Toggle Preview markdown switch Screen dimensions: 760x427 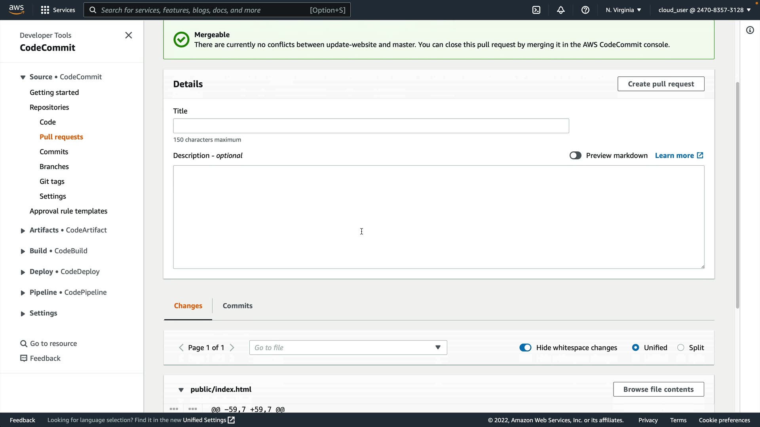click(575, 155)
